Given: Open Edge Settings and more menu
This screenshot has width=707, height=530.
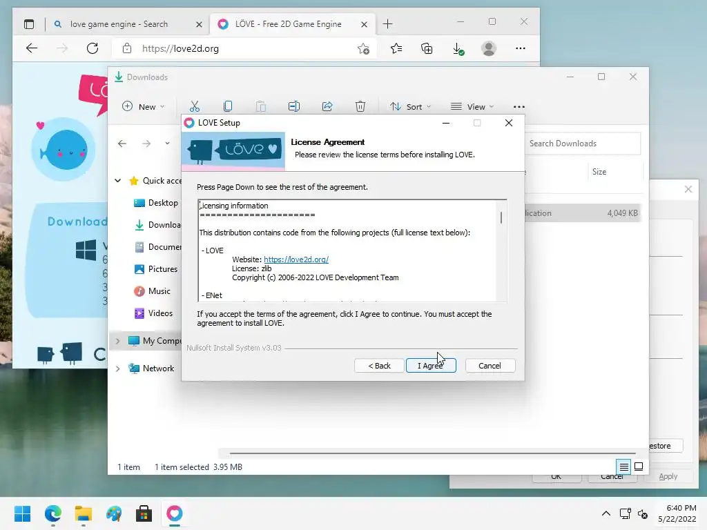Looking at the screenshot, I should (x=521, y=48).
